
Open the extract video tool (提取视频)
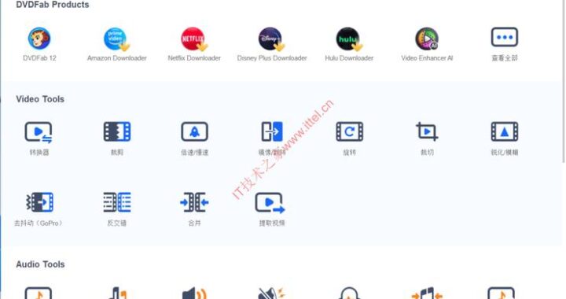click(270, 203)
